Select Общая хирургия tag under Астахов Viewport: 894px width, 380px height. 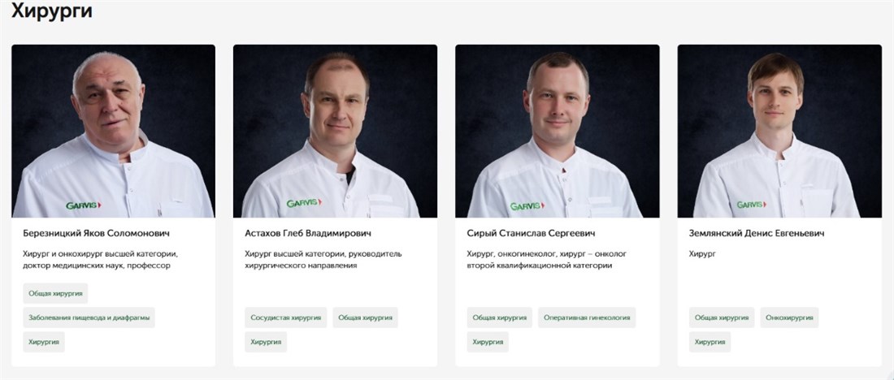click(x=366, y=318)
